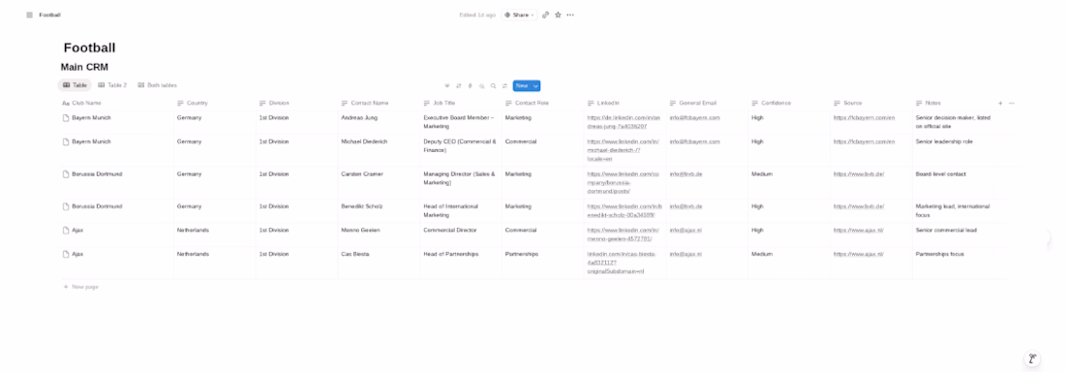Screen dimensions: 1065x372
Task: Click the lightning automation icon in the toolbar
Action: [470, 85]
